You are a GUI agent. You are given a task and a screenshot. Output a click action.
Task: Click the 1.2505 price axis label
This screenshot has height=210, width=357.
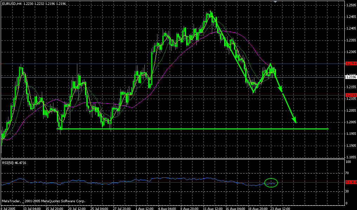[x=351, y=5]
